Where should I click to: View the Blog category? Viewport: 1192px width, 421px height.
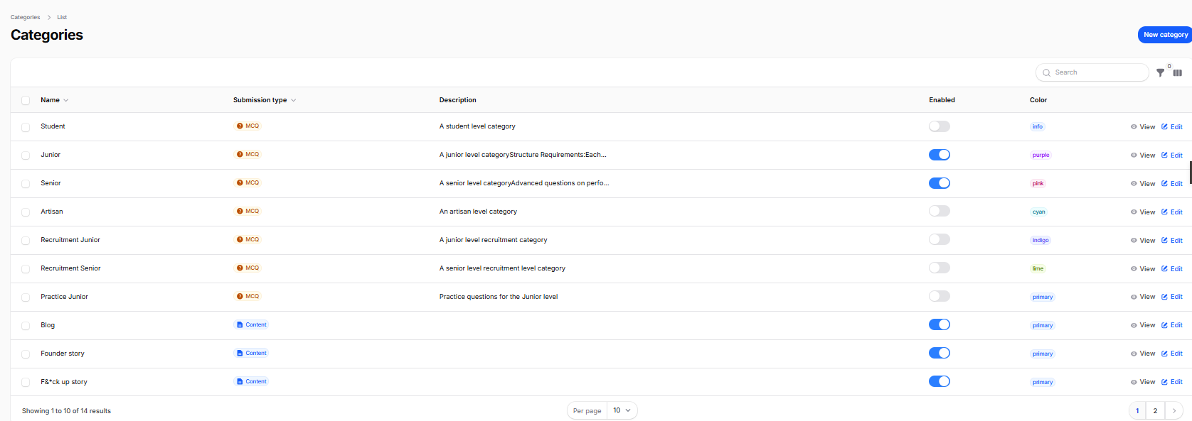pyautogui.click(x=1143, y=325)
